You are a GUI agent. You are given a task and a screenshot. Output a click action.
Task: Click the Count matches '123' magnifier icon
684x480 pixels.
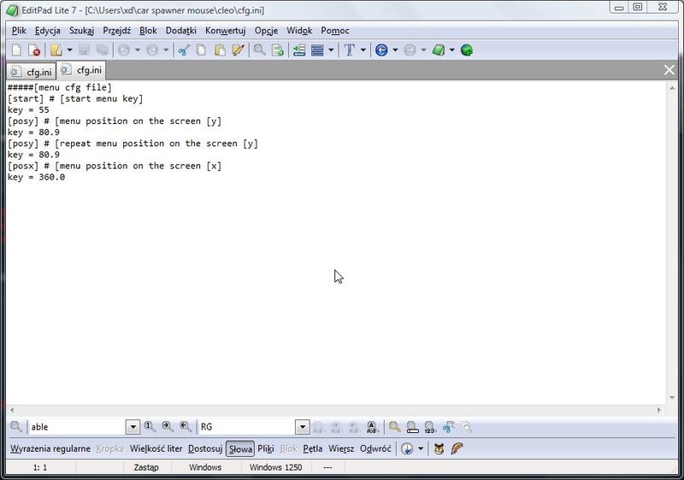point(430,427)
